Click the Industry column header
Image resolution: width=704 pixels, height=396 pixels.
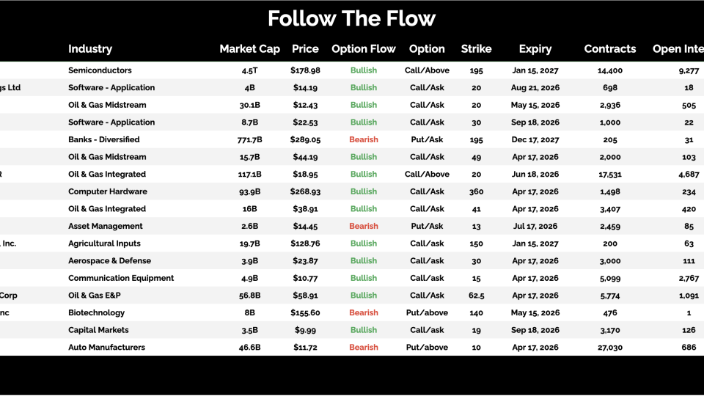(x=90, y=49)
